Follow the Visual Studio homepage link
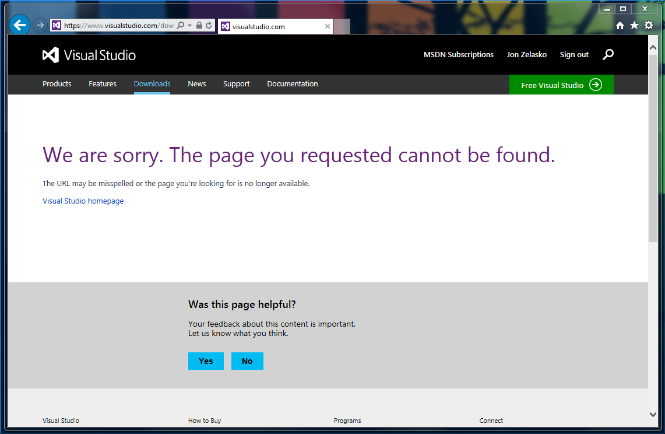The width and height of the screenshot is (665, 434). tap(83, 201)
